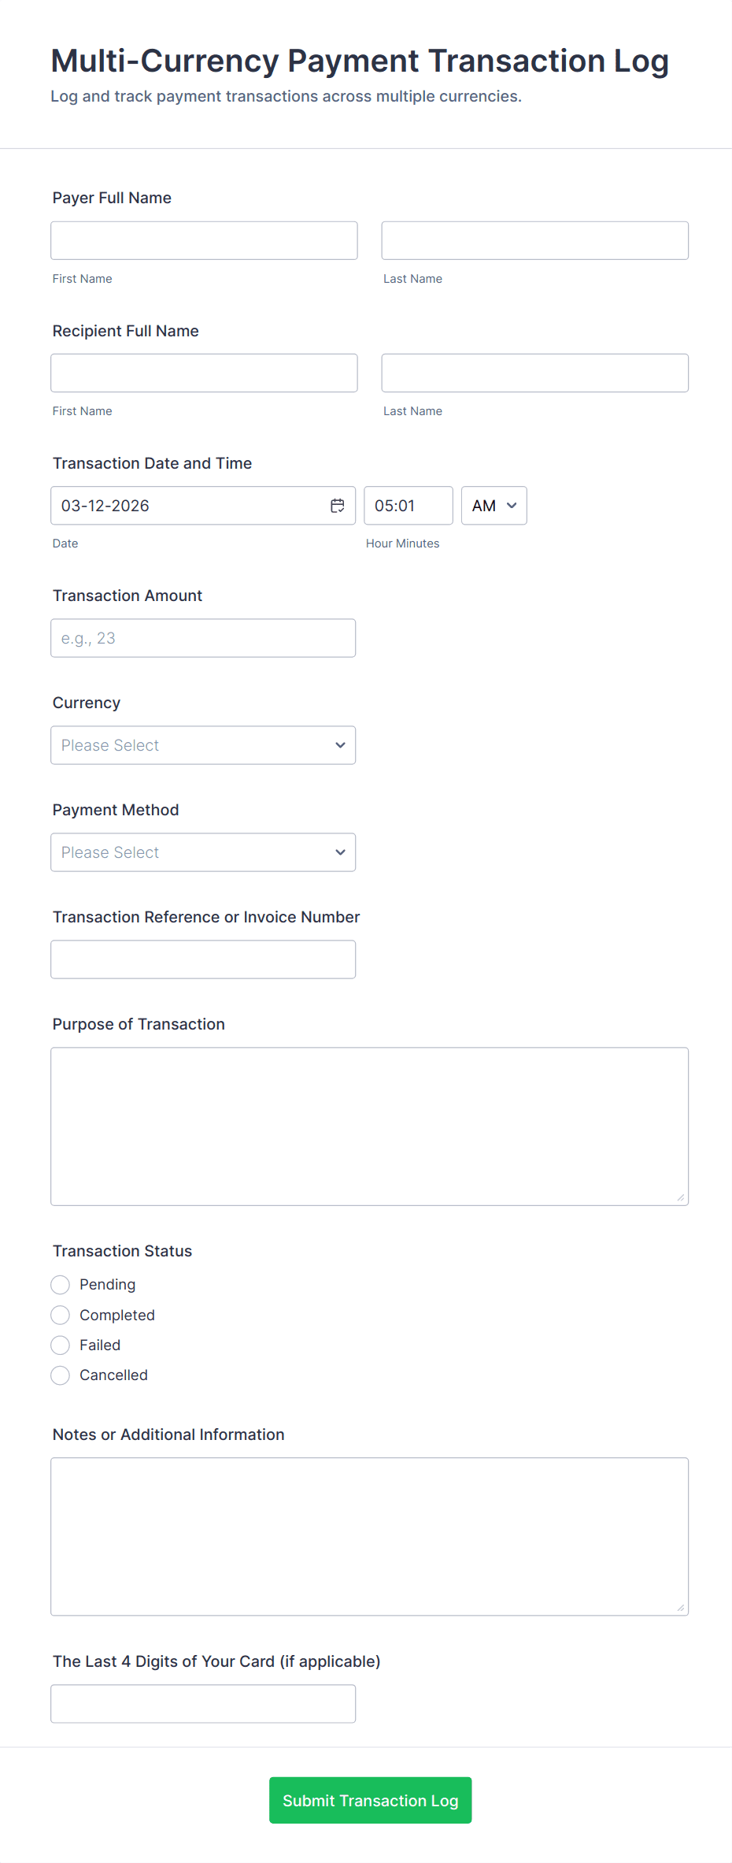
Task: Click the Recipient Last Name input
Action: point(535,373)
